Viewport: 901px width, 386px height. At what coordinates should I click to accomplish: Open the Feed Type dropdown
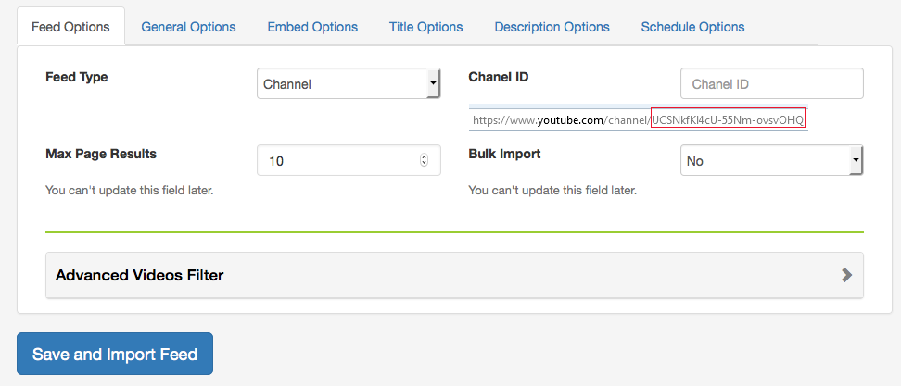pos(349,83)
